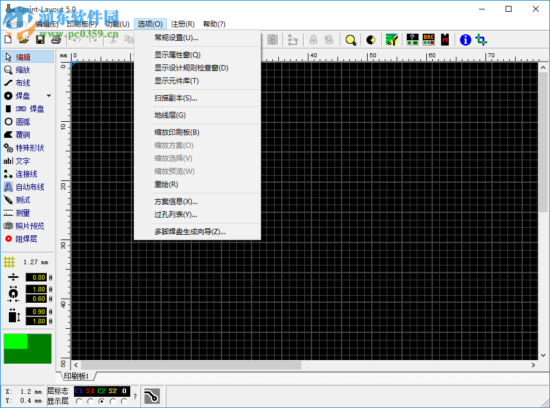Select the 编辑 edit pointer tool
Screen dimensions: 550x408
click(28, 57)
